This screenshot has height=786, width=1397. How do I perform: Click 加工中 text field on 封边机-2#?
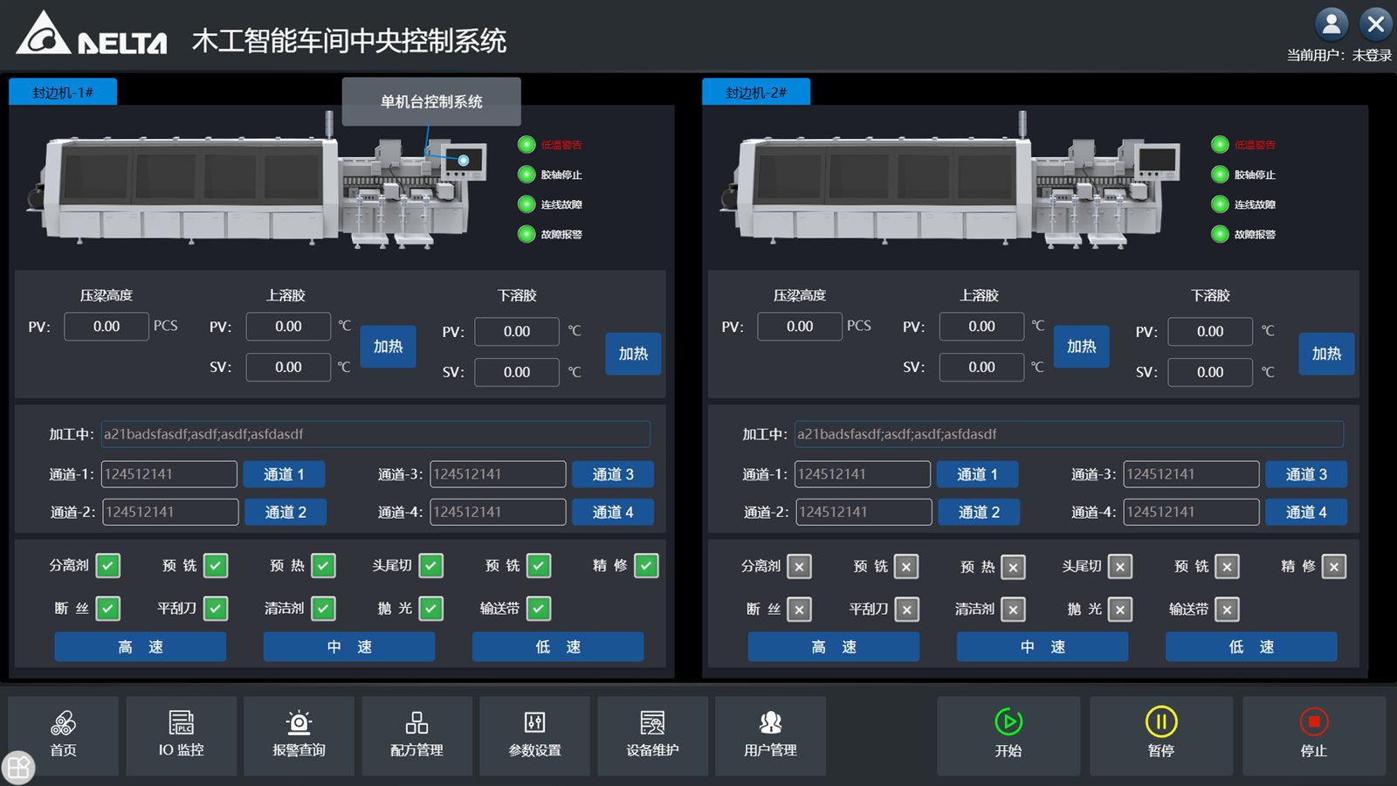pos(1069,434)
